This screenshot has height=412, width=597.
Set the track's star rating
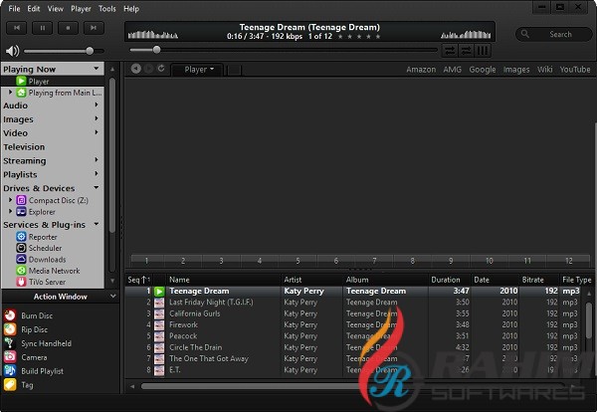point(359,37)
